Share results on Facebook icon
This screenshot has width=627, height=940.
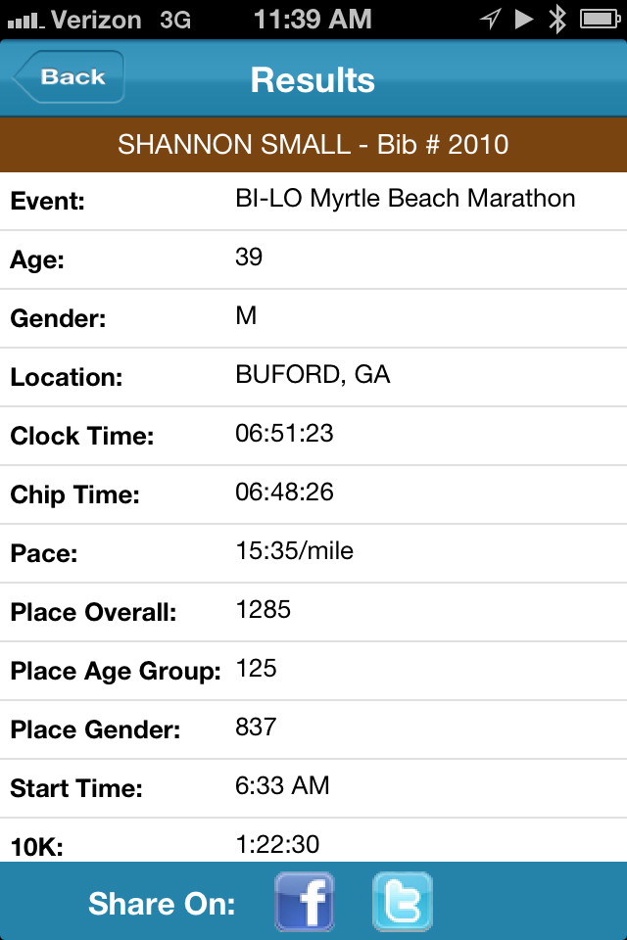coord(305,902)
